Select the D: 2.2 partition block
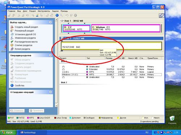Viewport: 181px width, 135px height. [x=76, y=28]
